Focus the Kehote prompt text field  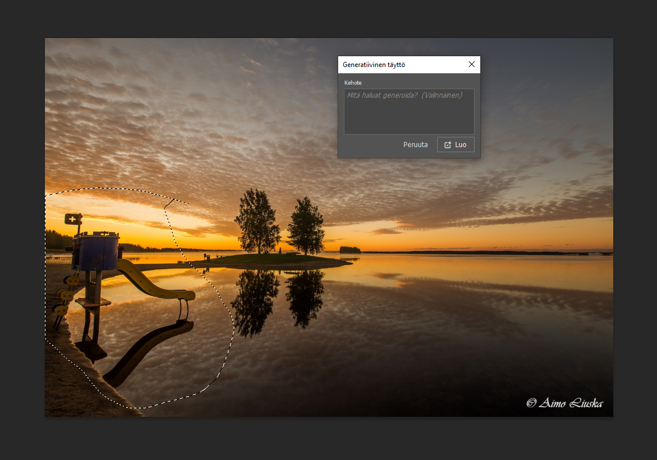pyautogui.click(x=409, y=111)
